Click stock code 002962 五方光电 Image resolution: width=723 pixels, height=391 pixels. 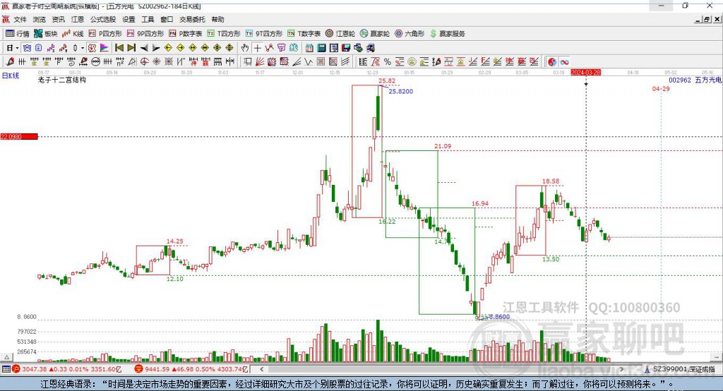coord(695,80)
